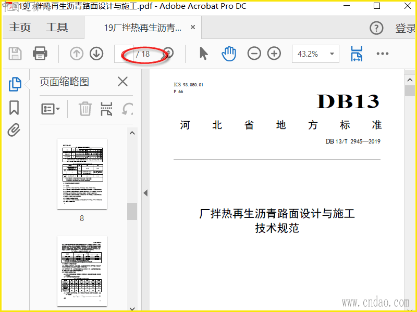The width and height of the screenshot is (417, 312).
Task: Click the 技术规范 title line
Action: coord(277,228)
